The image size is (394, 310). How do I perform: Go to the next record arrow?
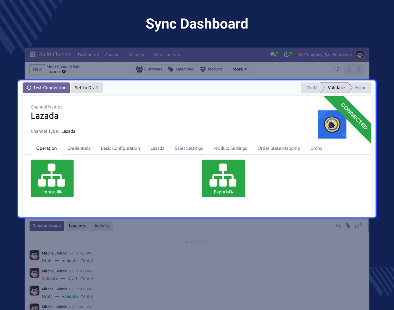click(359, 69)
